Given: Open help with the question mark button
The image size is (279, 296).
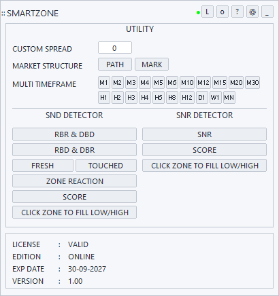Looking at the screenshot, I should (237, 12).
